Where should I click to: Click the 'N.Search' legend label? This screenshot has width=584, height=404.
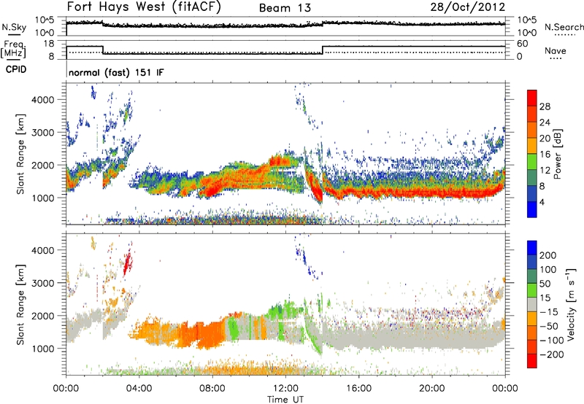[564, 27]
